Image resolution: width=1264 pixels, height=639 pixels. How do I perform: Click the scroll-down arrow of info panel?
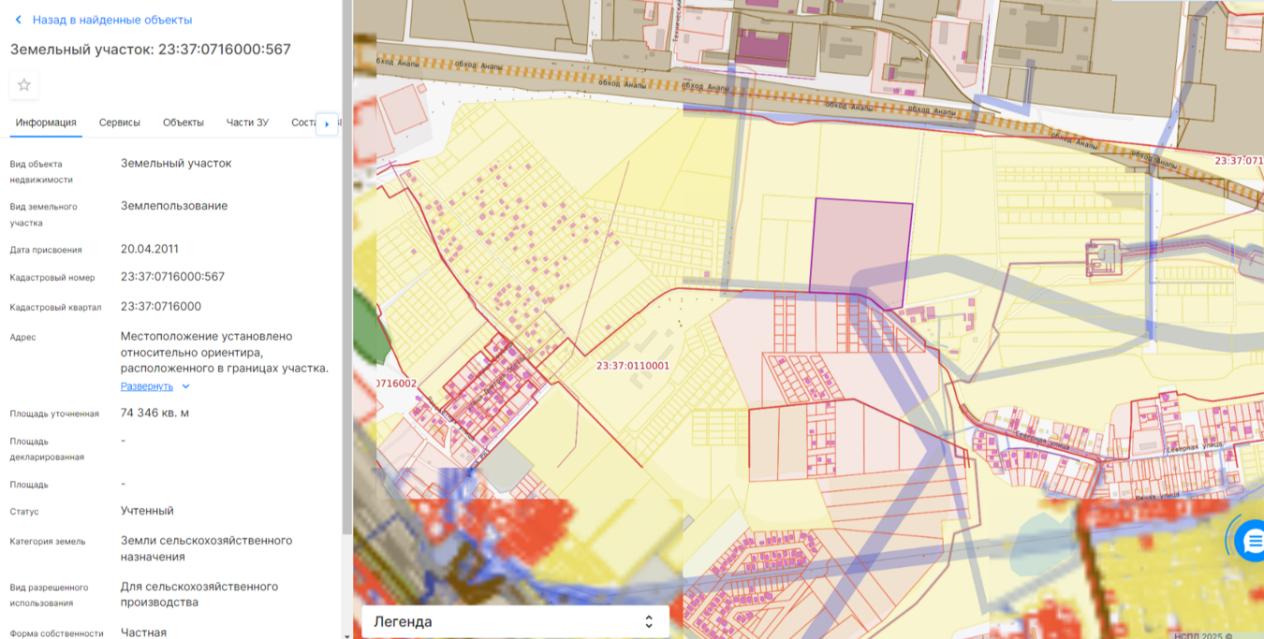[346, 634]
